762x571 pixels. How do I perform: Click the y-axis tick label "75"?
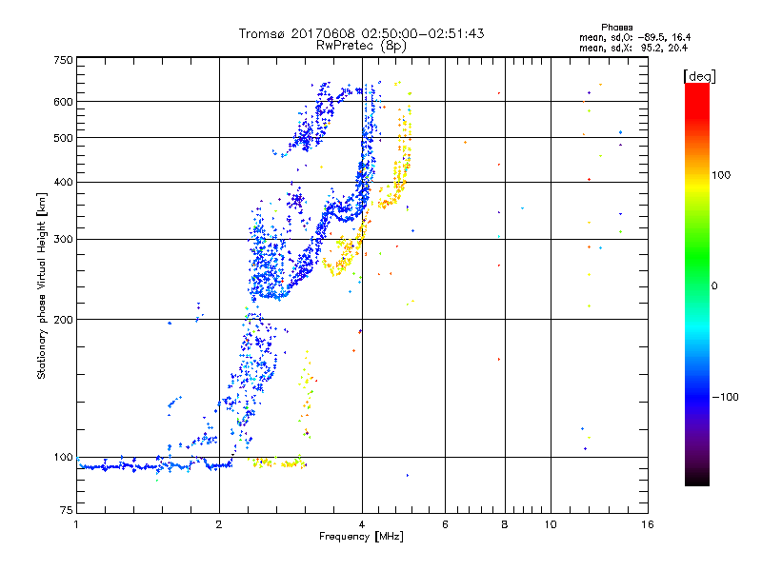(x=67, y=510)
